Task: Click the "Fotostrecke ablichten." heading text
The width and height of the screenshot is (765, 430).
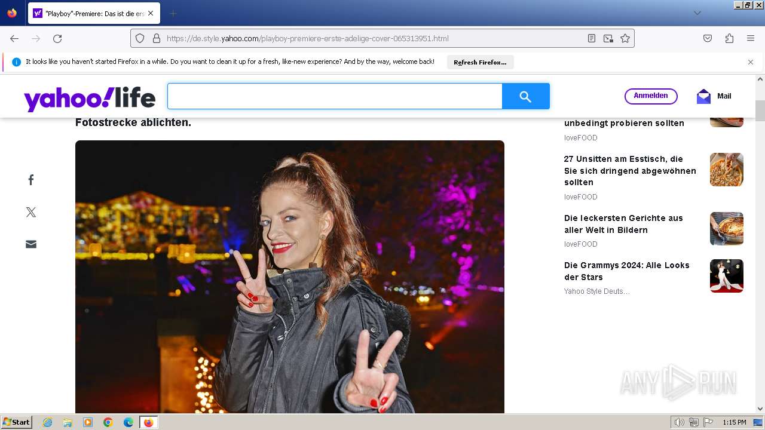Action: coord(133,122)
